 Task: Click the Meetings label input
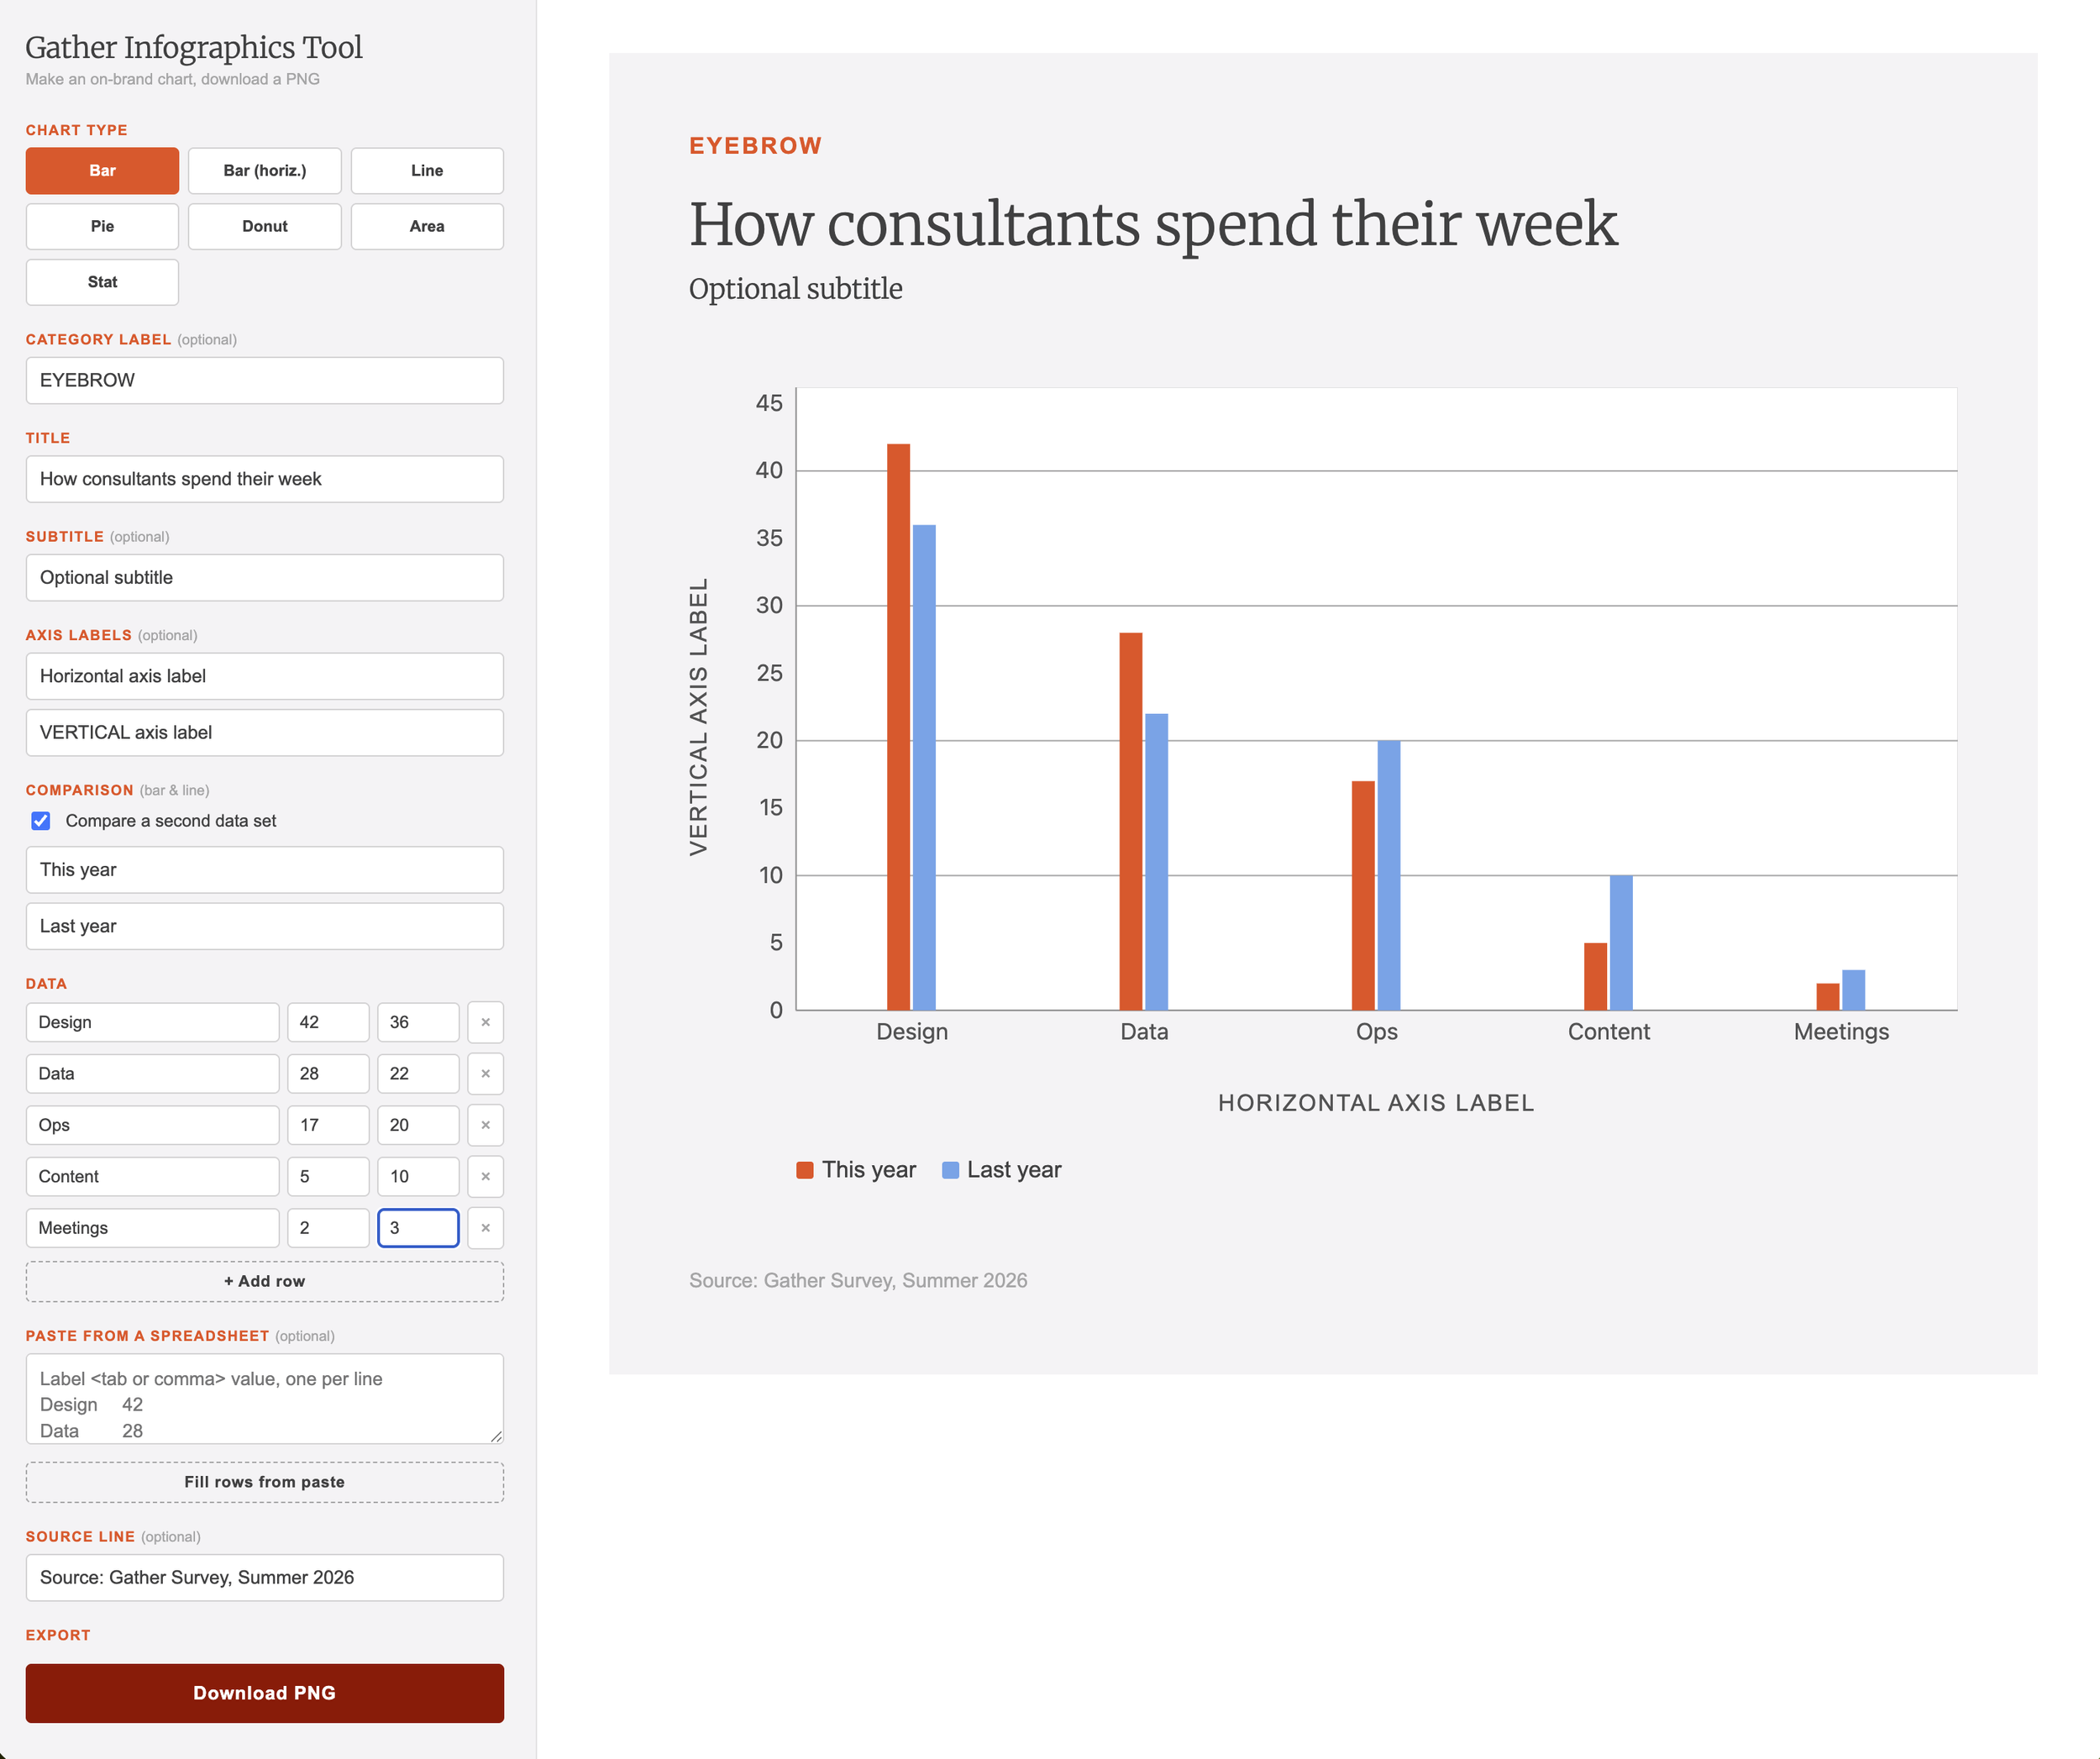click(152, 1228)
